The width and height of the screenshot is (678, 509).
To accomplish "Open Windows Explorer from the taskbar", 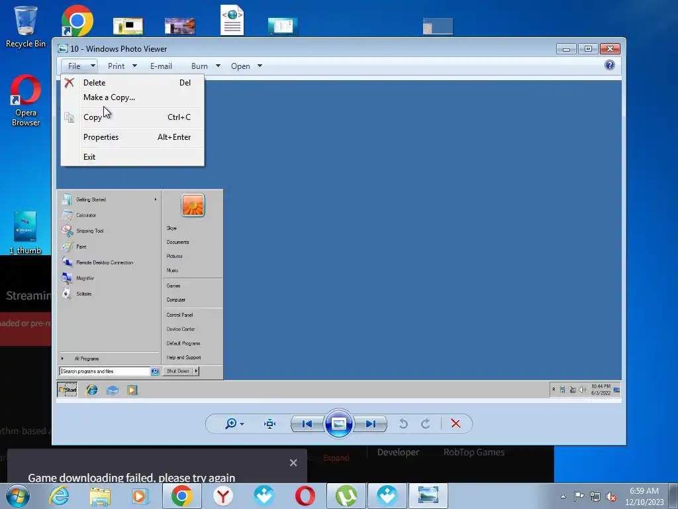I will (x=100, y=496).
